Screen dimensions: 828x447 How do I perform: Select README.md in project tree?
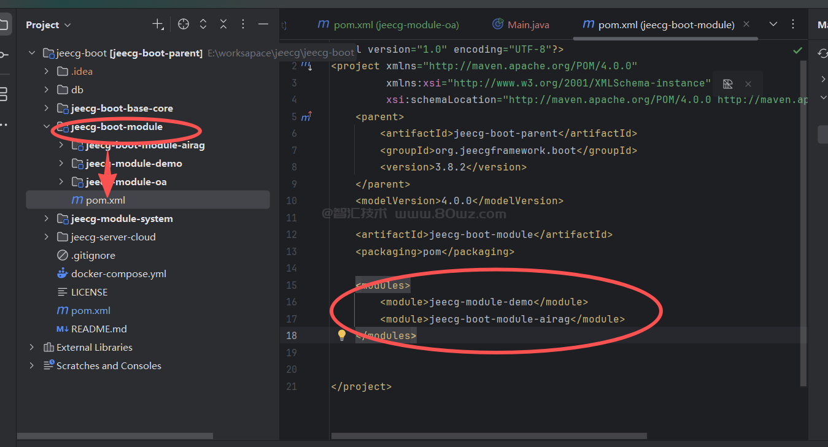tap(99, 329)
